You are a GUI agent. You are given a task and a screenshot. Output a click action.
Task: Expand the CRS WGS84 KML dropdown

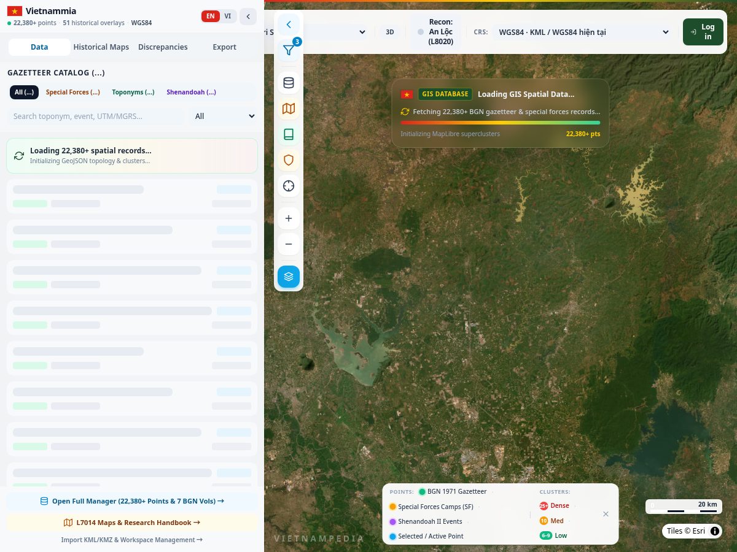pos(581,32)
